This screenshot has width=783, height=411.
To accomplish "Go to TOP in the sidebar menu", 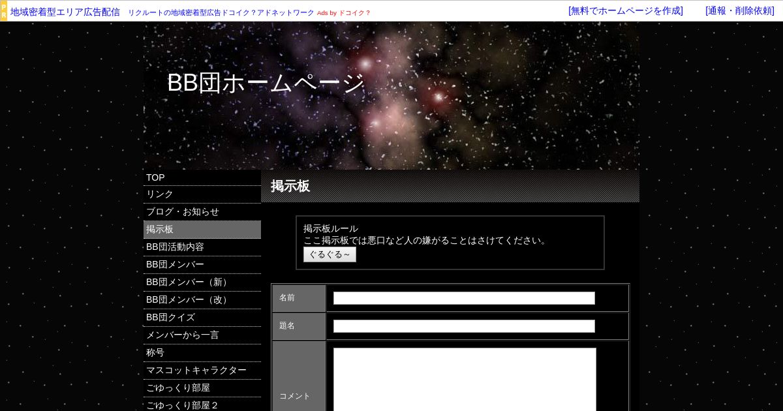I will click(x=202, y=177).
